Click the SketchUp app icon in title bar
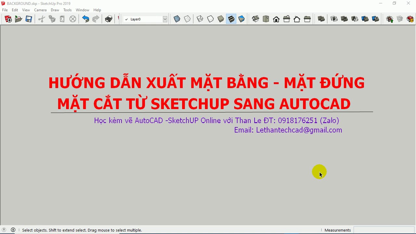 3,4
